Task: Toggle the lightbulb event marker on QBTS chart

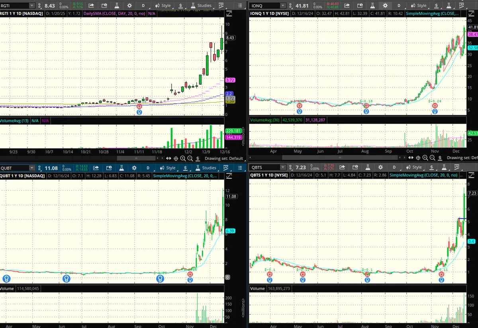Action: click(x=441, y=280)
